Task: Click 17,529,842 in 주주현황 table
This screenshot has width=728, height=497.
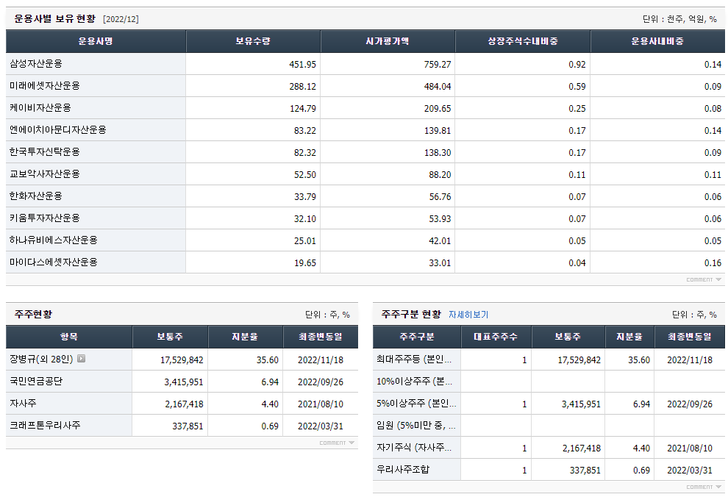Action: (x=182, y=360)
